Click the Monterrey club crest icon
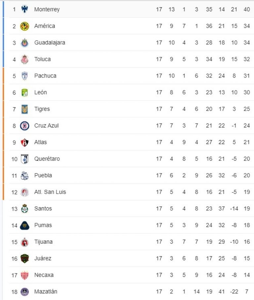This screenshot has width=254, height=300. (x=24, y=9)
